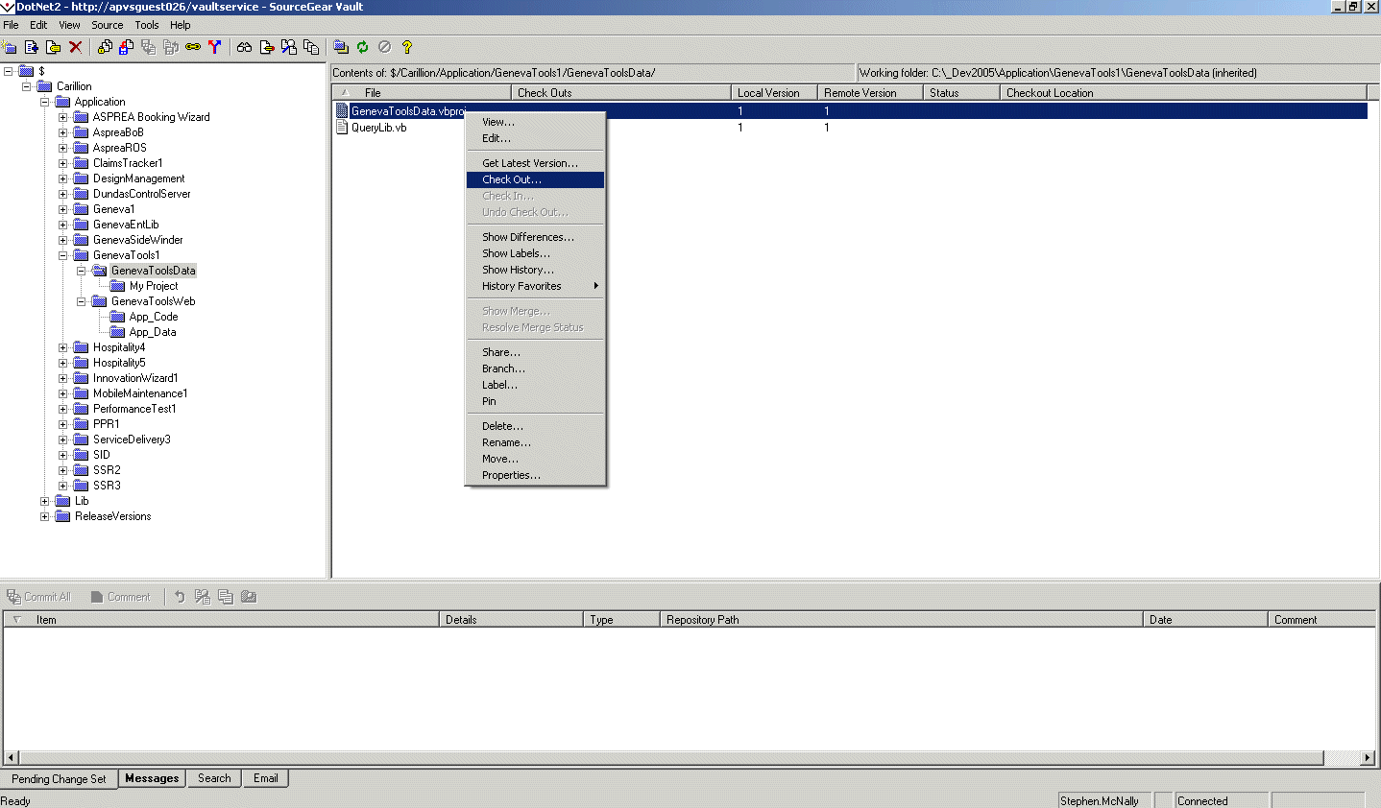Expand the ASPREA Booking Wizard folder
This screenshot has height=808, width=1381.
[63, 117]
